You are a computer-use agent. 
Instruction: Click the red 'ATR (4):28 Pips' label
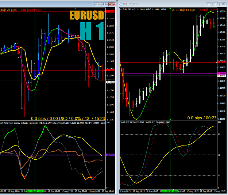(x=31, y=10)
